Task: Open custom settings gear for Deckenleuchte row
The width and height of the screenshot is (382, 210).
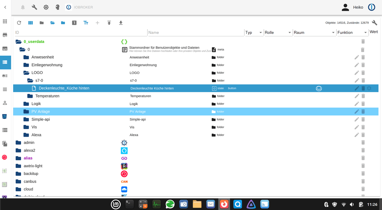Action: 369,88
